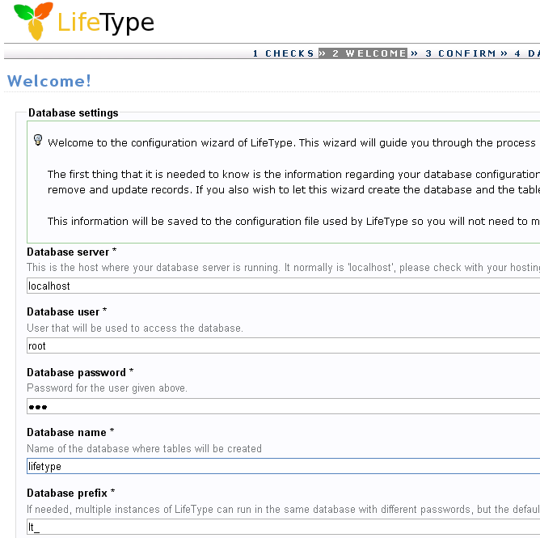540x538 pixels.
Task: Click the Database user label
Action: (x=67, y=312)
